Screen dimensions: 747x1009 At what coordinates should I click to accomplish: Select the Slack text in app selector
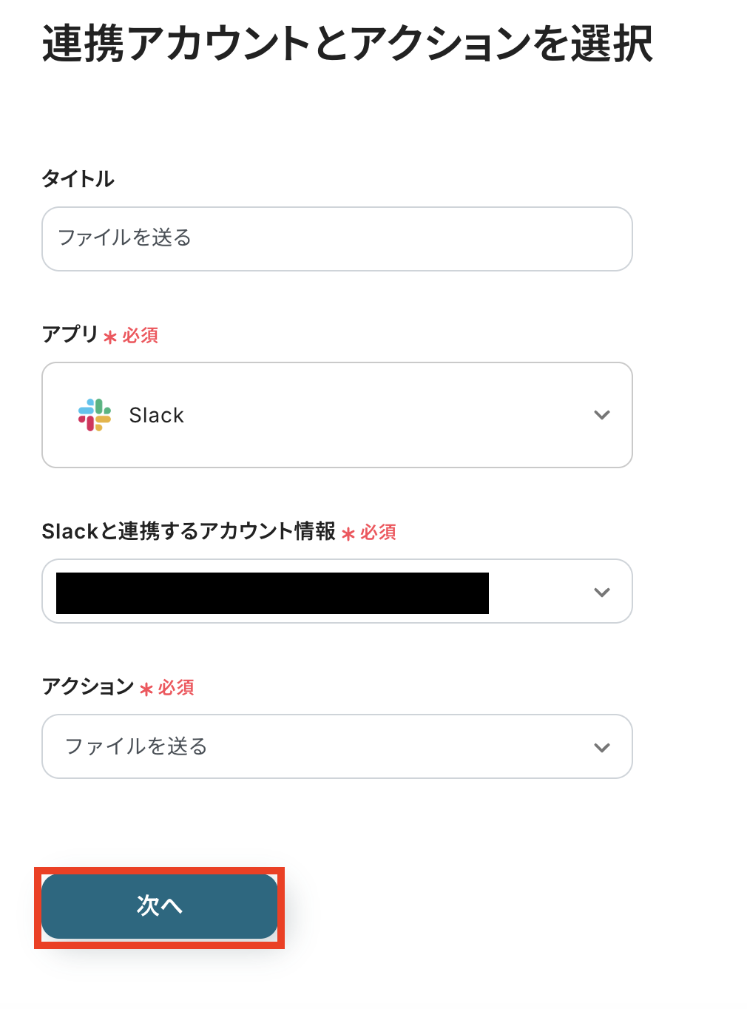click(x=156, y=416)
